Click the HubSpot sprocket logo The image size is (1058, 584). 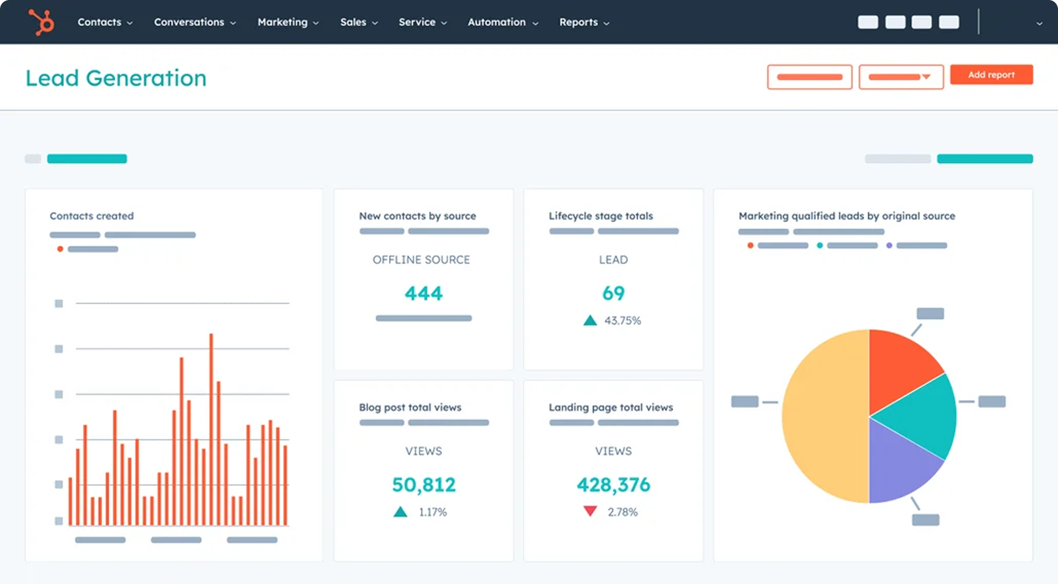41,22
